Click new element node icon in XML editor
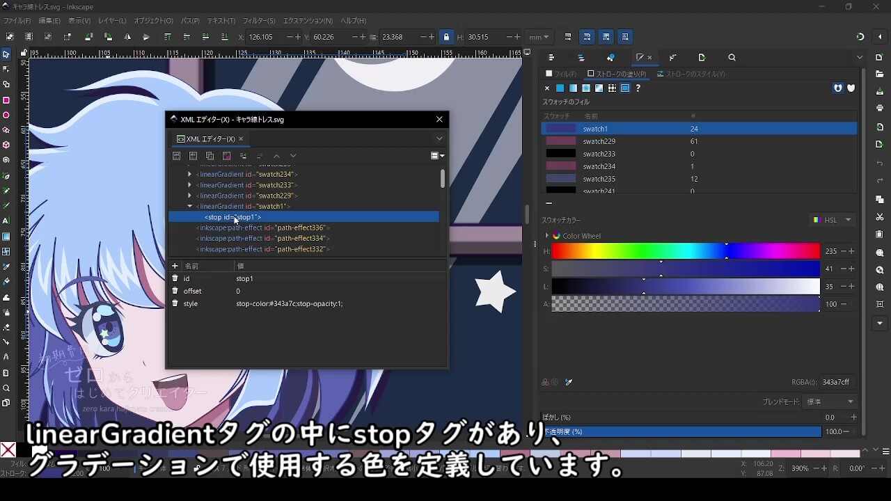 pyautogui.click(x=177, y=156)
